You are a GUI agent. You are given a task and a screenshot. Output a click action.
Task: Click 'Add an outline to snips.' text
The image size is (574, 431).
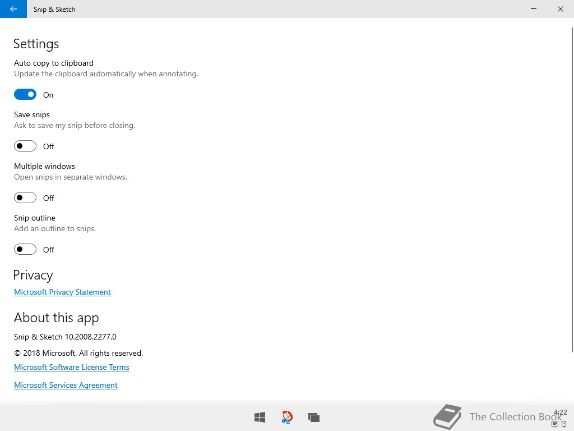click(55, 229)
